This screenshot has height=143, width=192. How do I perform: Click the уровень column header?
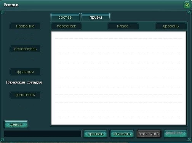tap(171, 26)
